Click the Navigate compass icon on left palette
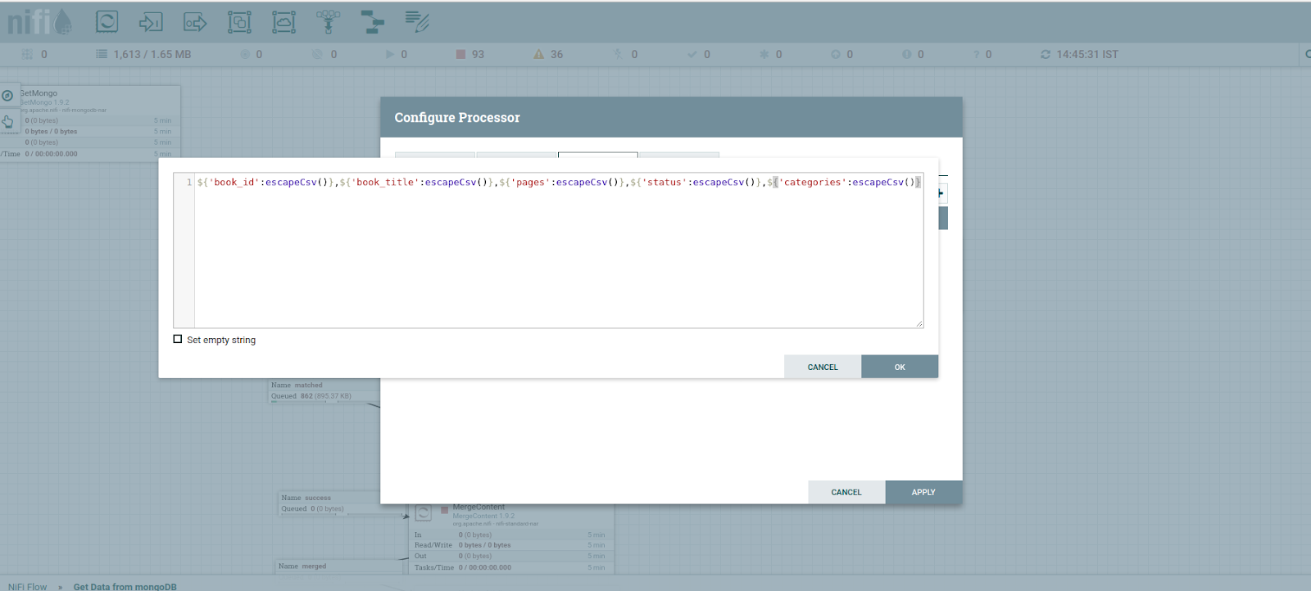1311x591 pixels. point(7,96)
